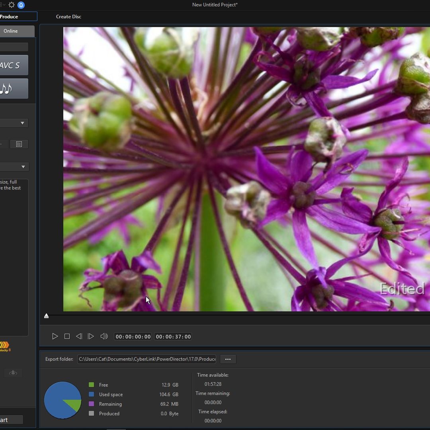The width and height of the screenshot is (430, 430).
Task: Click the "Time remaining:" label
Action: pos(213,393)
